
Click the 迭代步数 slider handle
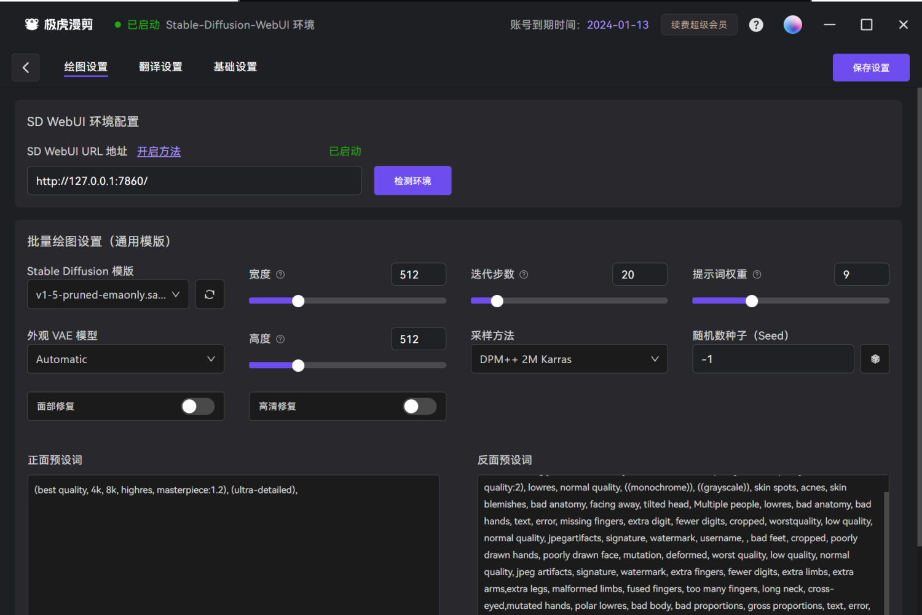[x=497, y=301]
